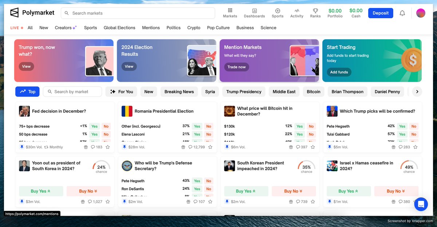This screenshot has width=437, height=227.
Task: Select No for Pete Hegseth confirmation
Action: [x=414, y=126]
